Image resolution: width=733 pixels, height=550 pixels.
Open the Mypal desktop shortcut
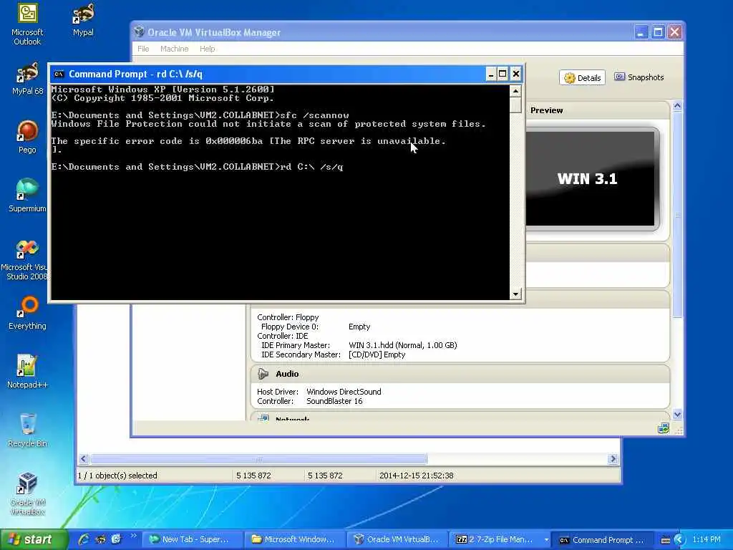tap(83, 19)
